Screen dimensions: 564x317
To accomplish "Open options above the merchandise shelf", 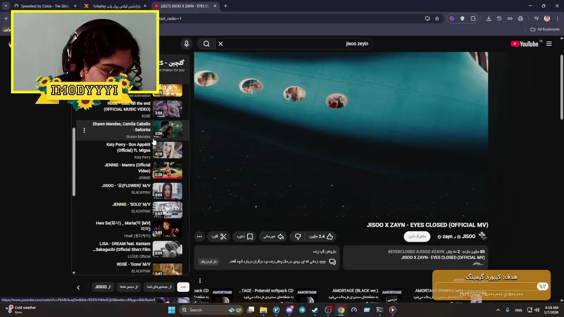I will click(x=200, y=280).
